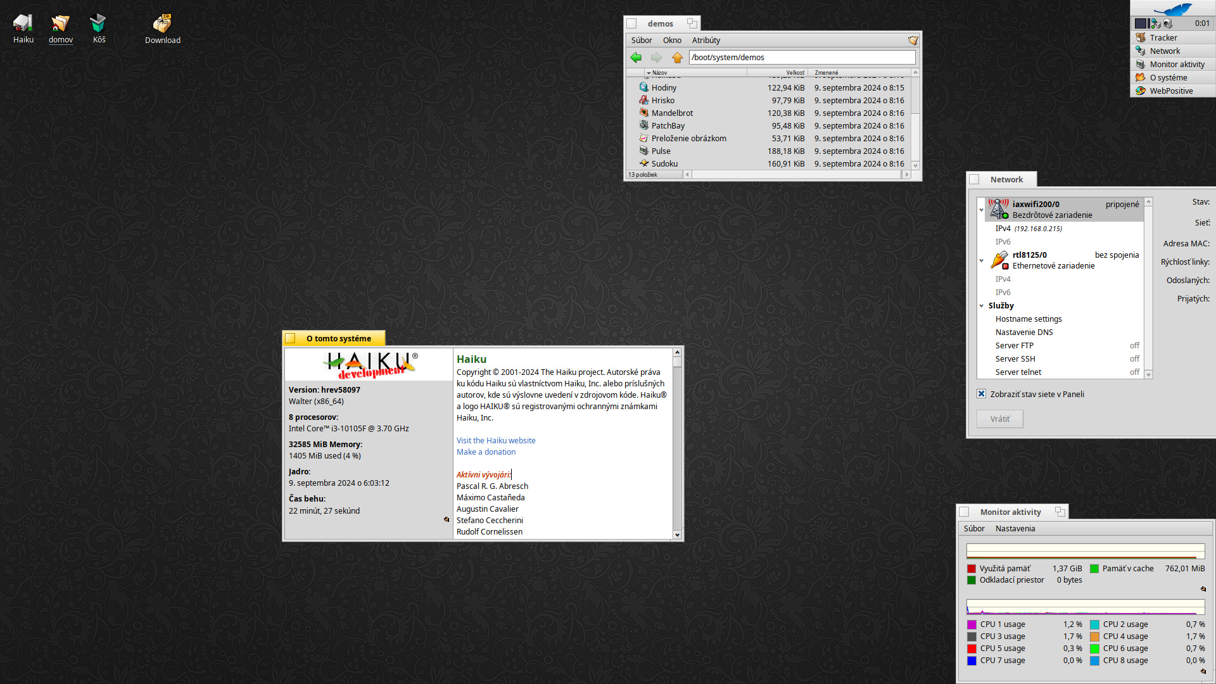This screenshot has width=1216, height=684.
Task: Collapse the iaxwifi200/0 network entry
Action: tap(982, 210)
